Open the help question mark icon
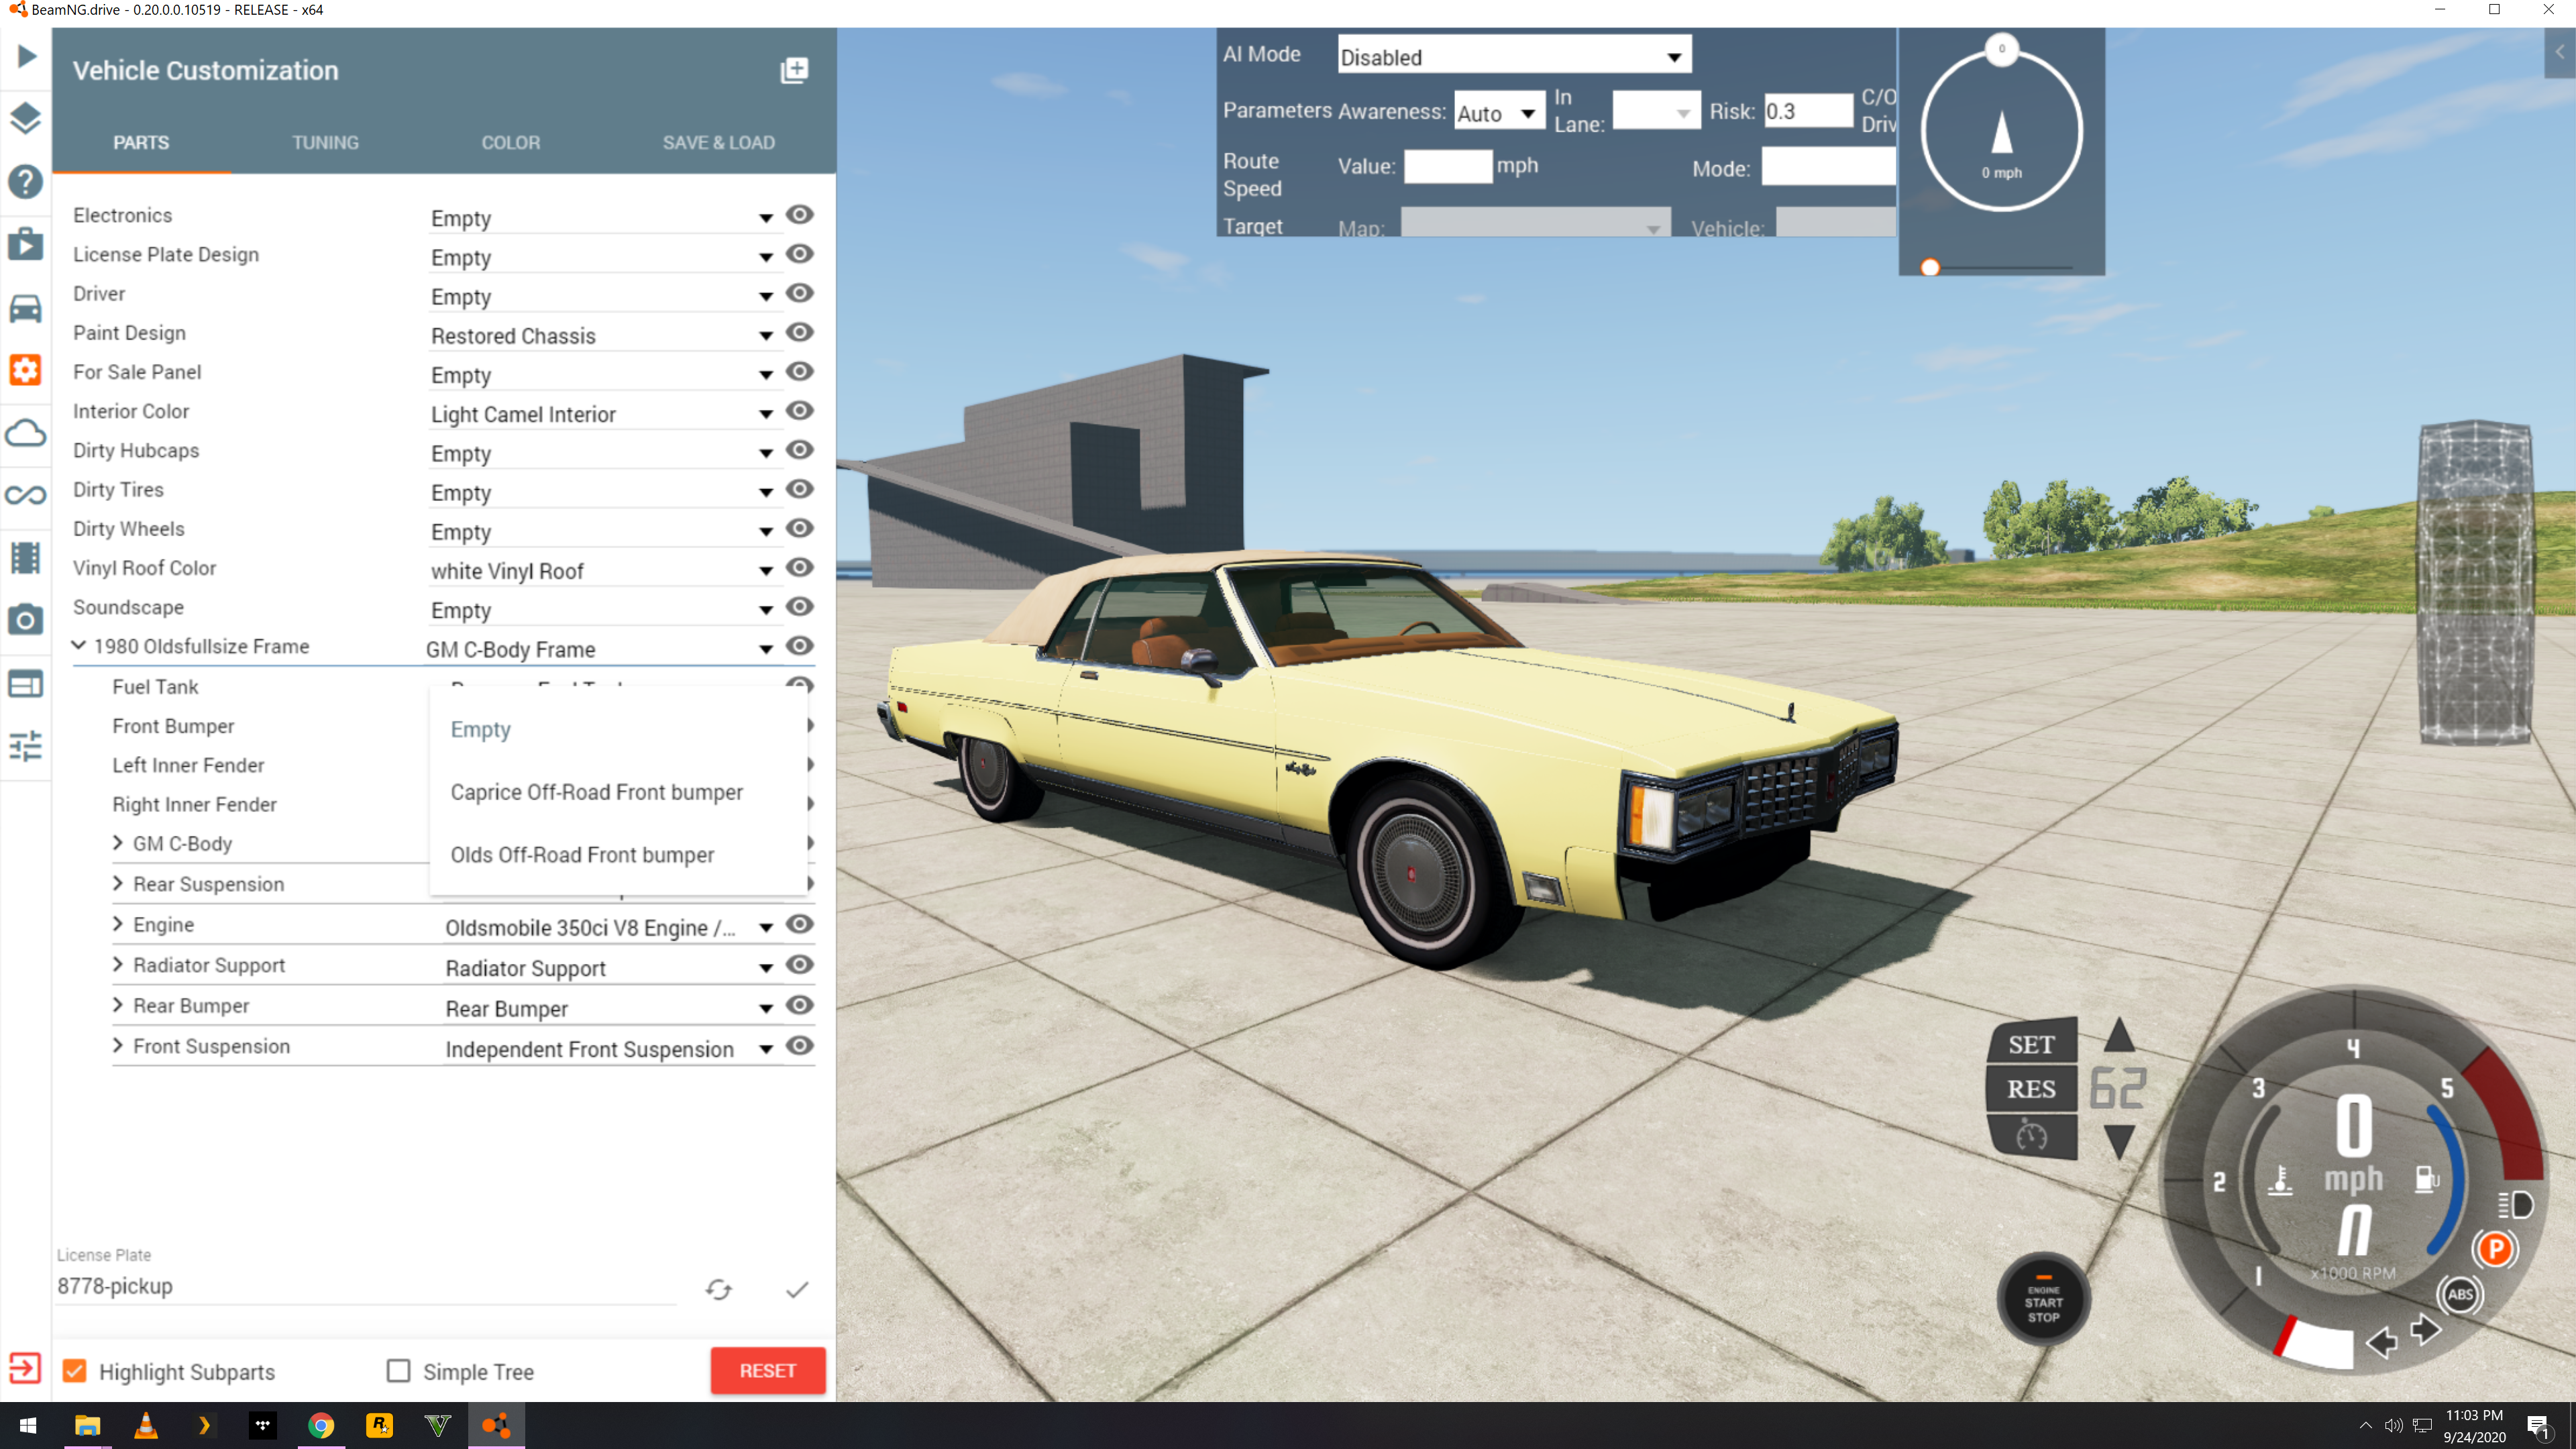 coord(26,182)
